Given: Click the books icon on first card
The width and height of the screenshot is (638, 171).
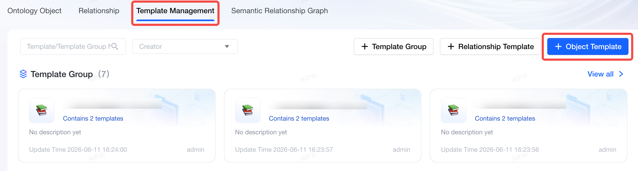Looking at the screenshot, I should tap(42, 110).
